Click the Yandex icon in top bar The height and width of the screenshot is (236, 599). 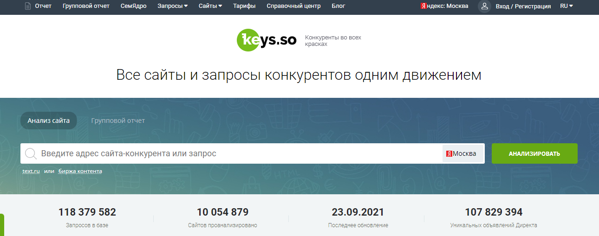click(x=423, y=6)
